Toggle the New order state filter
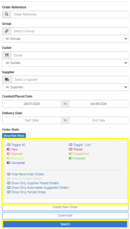The image size is (130, 229). (x=12, y=149)
